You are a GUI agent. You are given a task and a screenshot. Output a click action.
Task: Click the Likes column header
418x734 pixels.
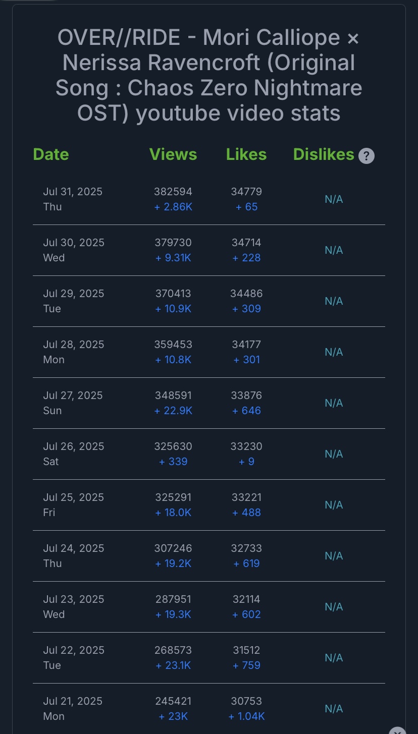coord(246,154)
